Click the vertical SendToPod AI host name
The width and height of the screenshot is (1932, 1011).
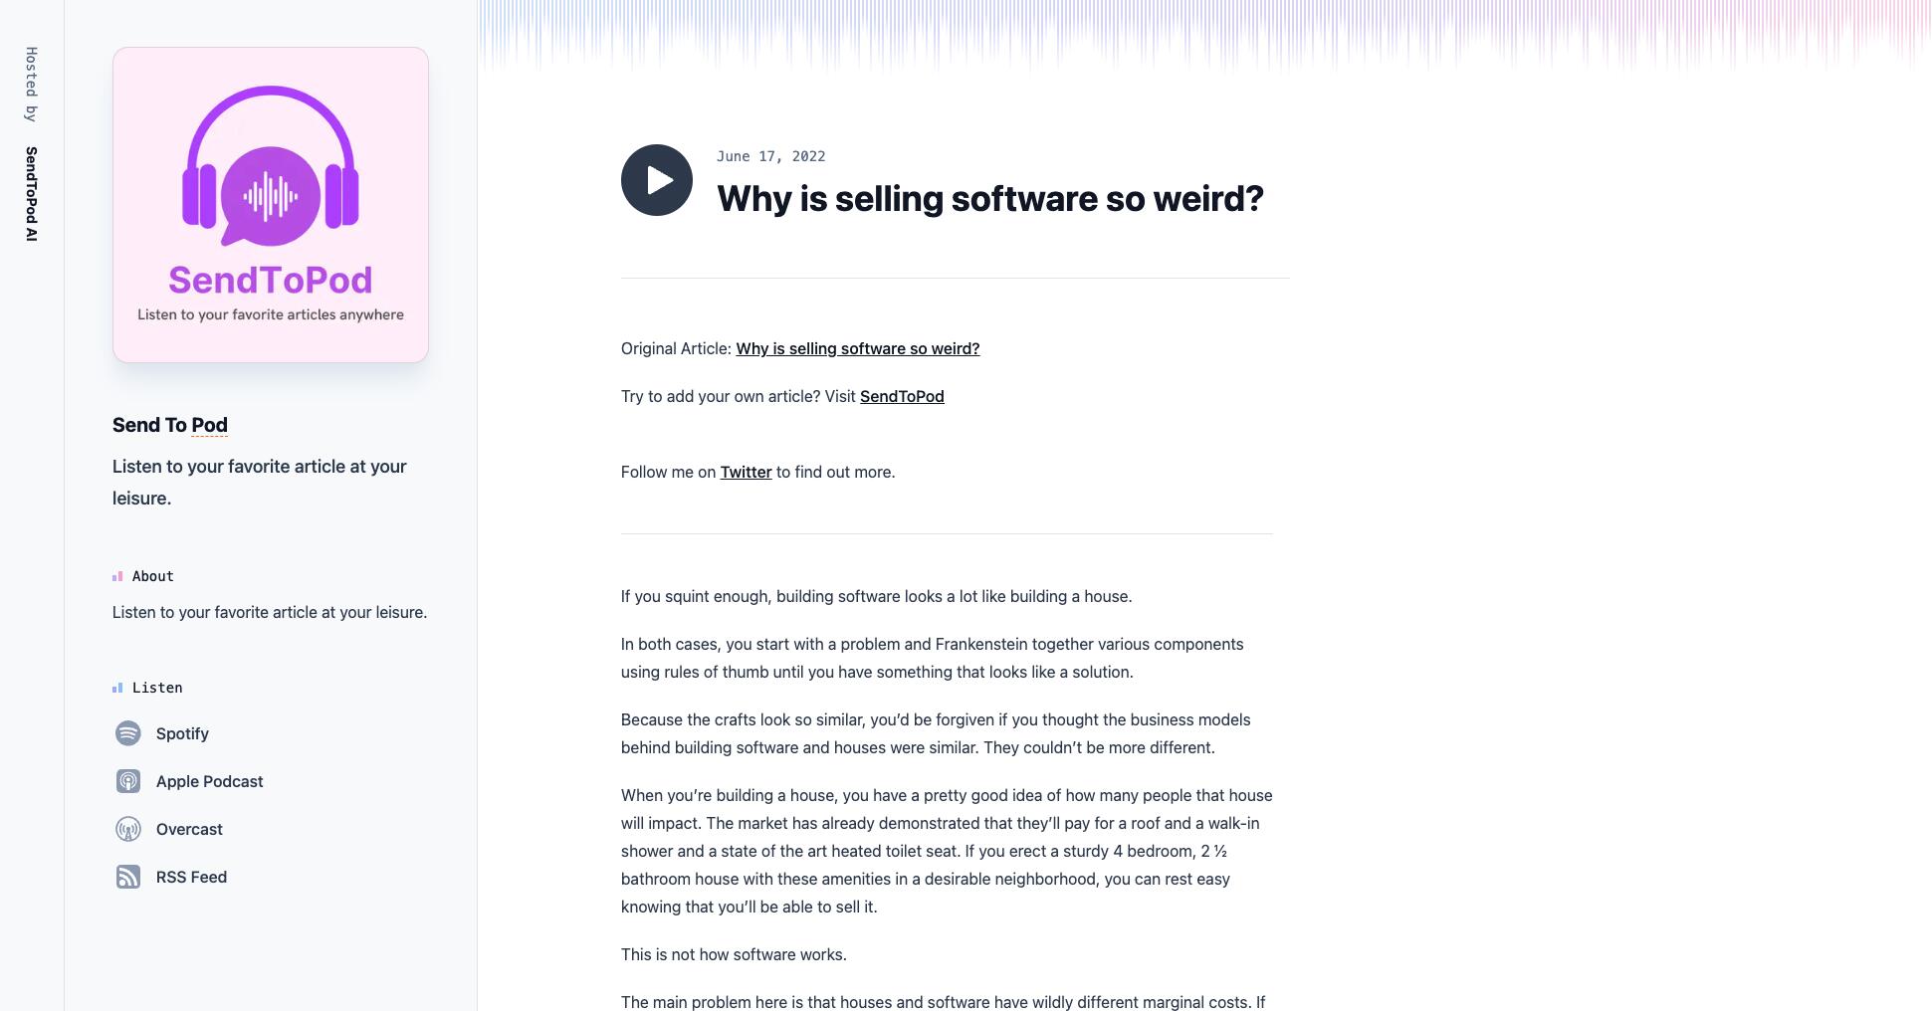click(32, 194)
